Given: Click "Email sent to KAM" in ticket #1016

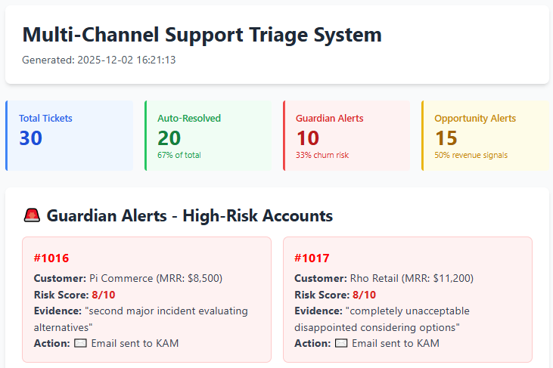Looking at the screenshot, I should (x=135, y=343).
